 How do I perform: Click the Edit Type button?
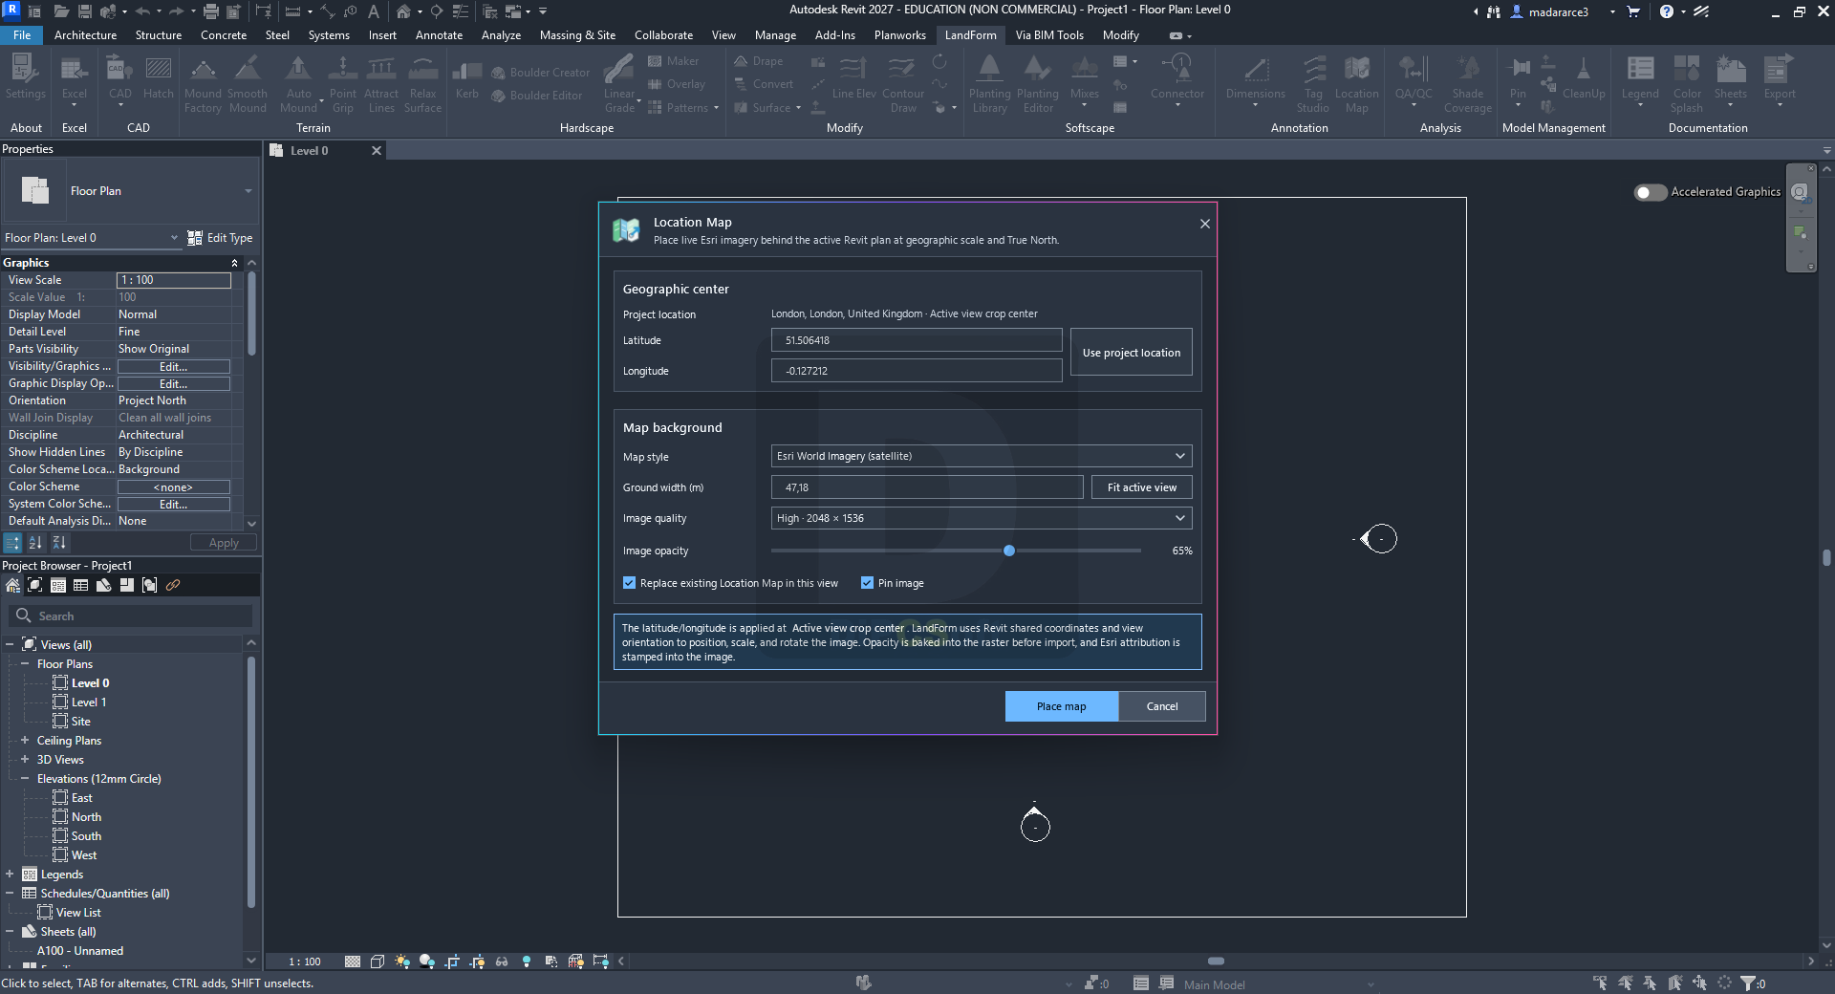(x=221, y=238)
